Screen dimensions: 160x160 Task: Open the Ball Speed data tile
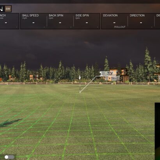point(34,21)
